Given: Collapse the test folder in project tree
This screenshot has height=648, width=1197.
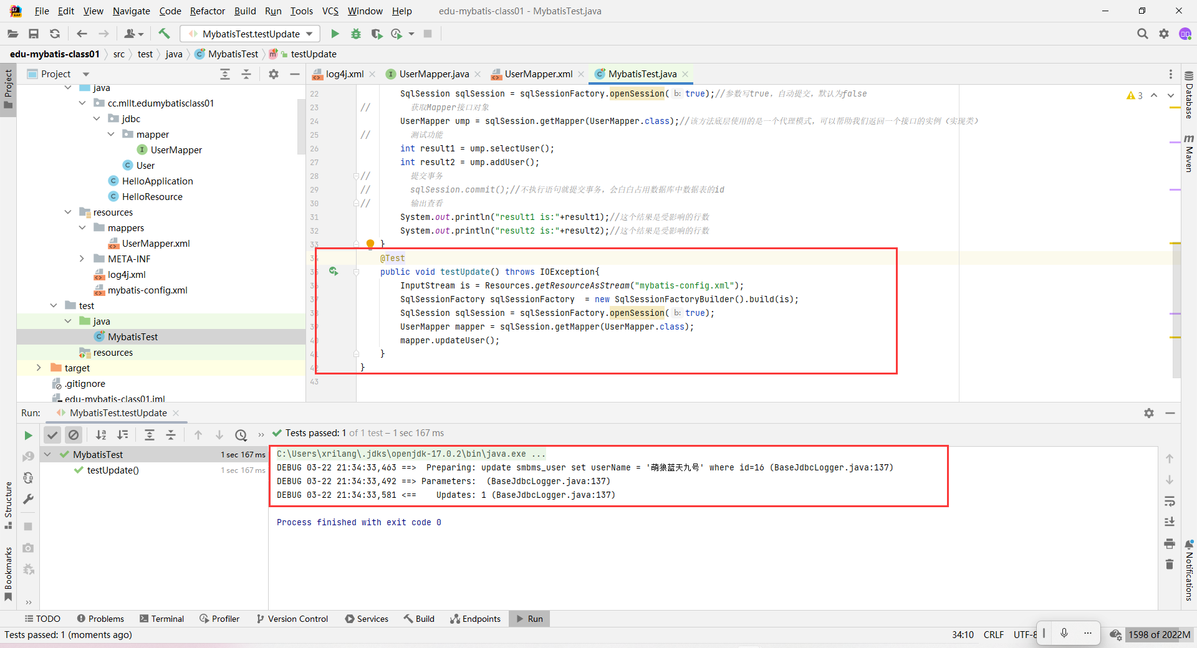Looking at the screenshot, I should (54, 305).
